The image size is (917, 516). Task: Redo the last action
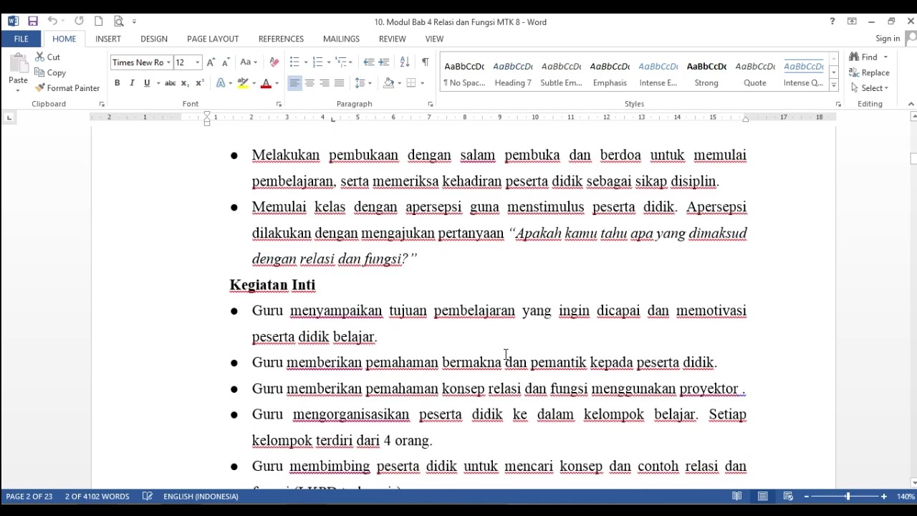(x=79, y=21)
